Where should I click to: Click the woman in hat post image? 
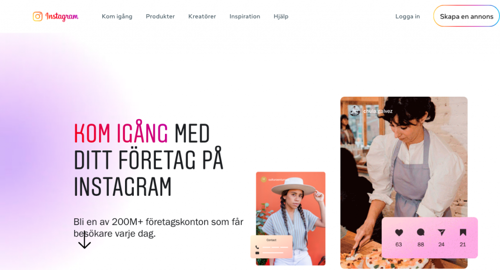coord(291,218)
